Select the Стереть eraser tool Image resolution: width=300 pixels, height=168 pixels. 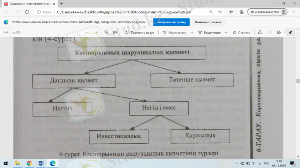(241, 32)
